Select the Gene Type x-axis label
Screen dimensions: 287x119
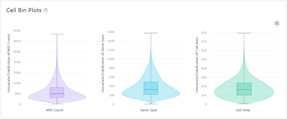point(149,110)
